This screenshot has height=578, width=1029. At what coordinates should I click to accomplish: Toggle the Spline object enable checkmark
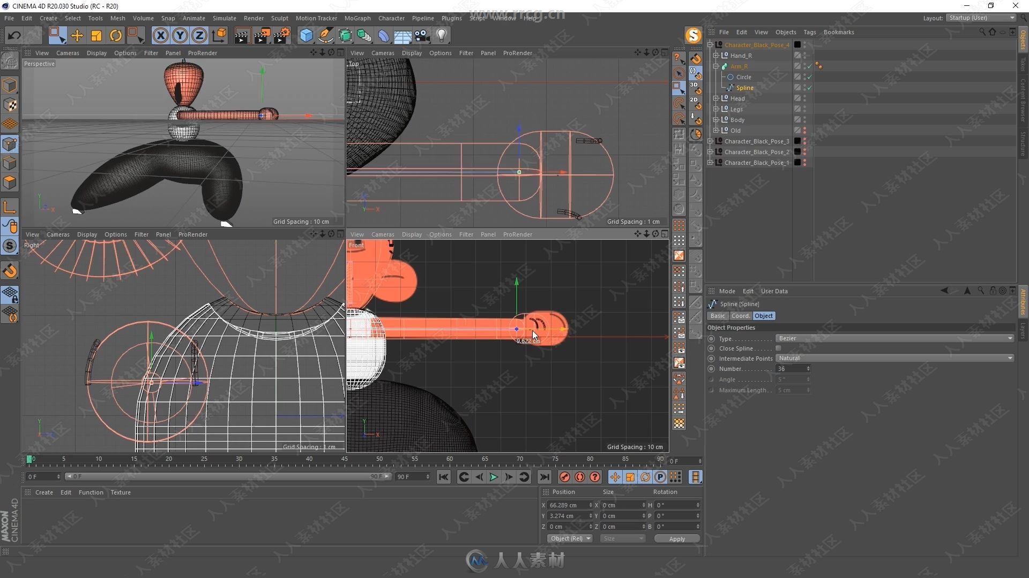(x=810, y=88)
